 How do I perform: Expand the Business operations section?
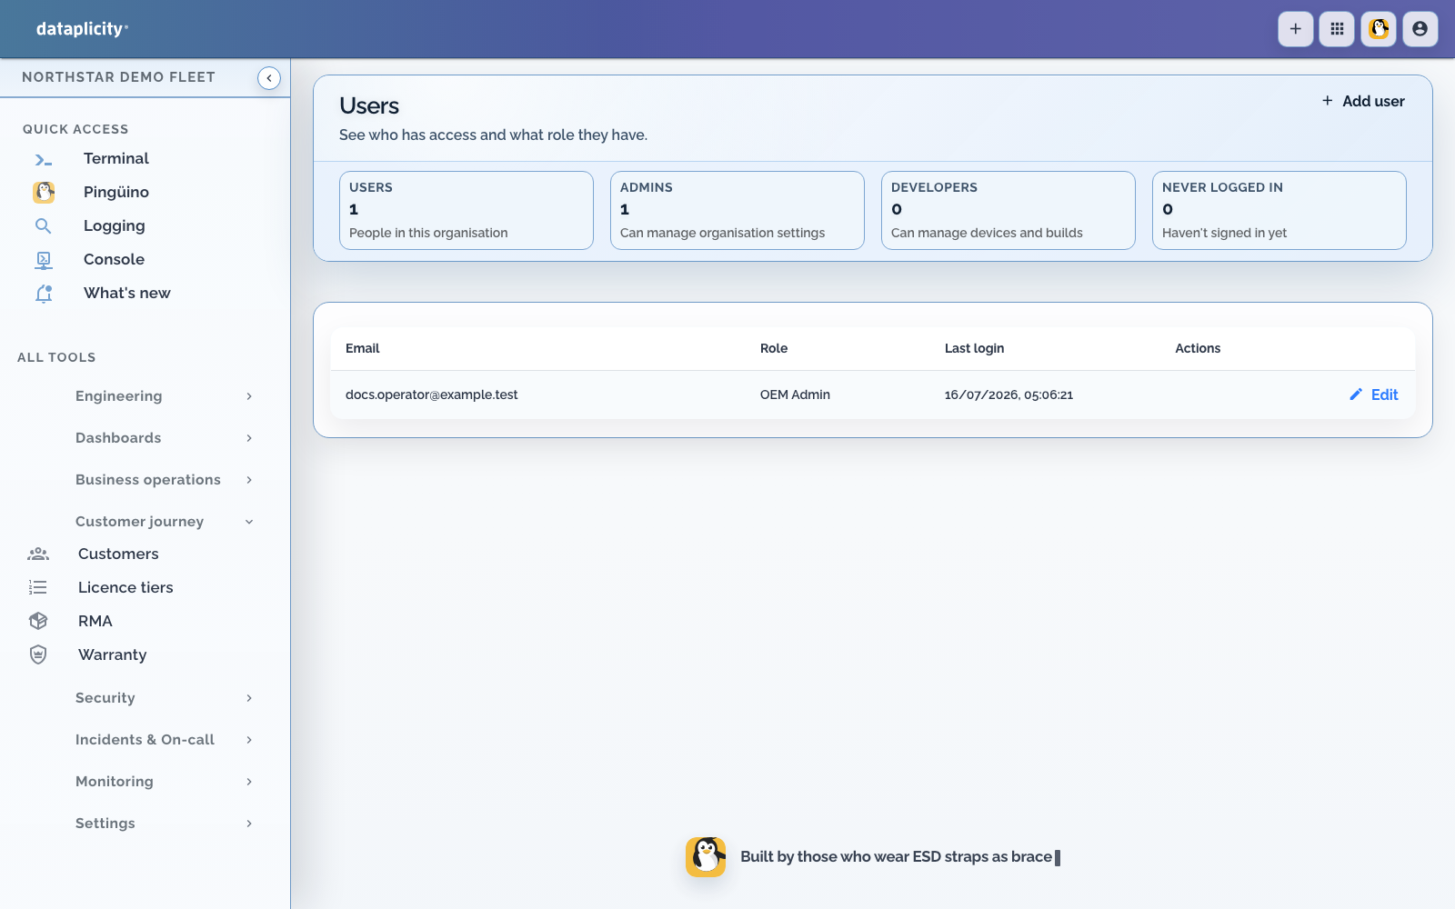click(164, 480)
